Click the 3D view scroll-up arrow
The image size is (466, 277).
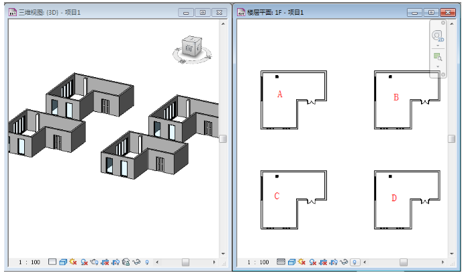223,23
